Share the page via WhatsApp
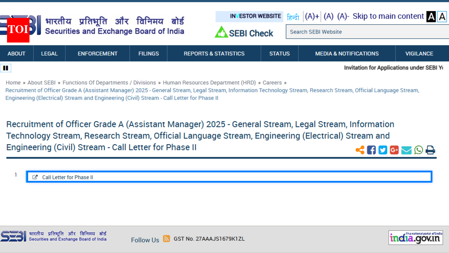The height and width of the screenshot is (253, 449). (418, 150)
